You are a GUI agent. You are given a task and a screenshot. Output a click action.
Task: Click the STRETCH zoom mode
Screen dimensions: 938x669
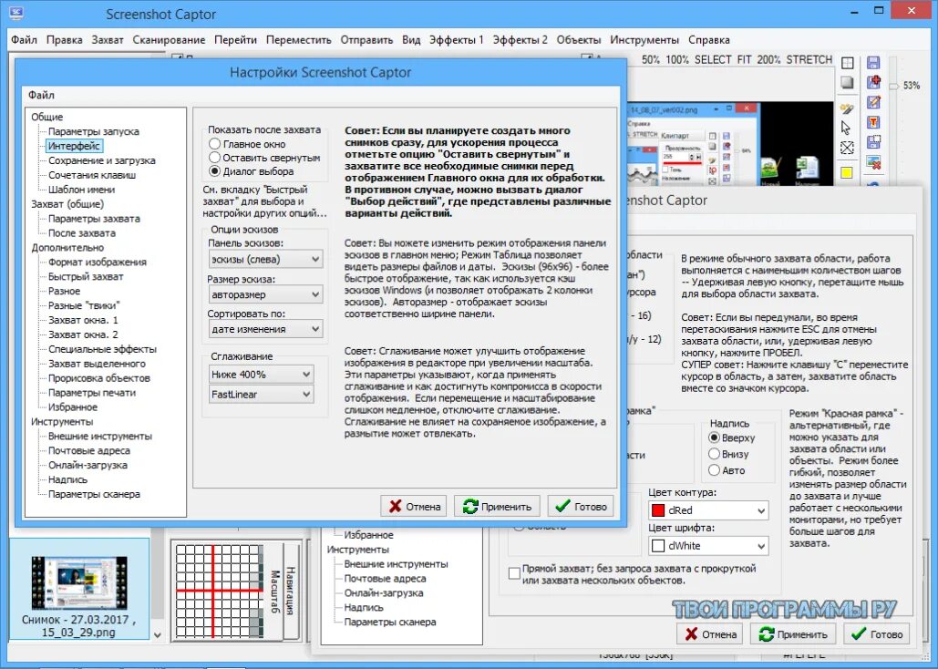point(809,60)
